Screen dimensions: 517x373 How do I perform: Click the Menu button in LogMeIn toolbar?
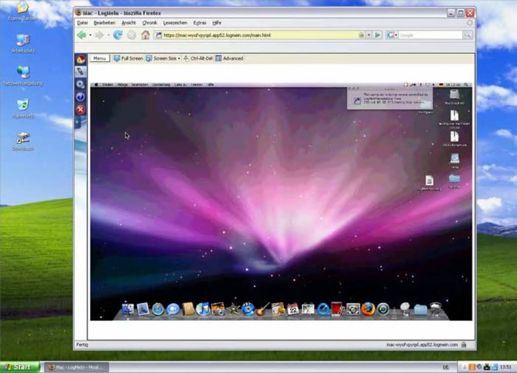pos(99,58)
